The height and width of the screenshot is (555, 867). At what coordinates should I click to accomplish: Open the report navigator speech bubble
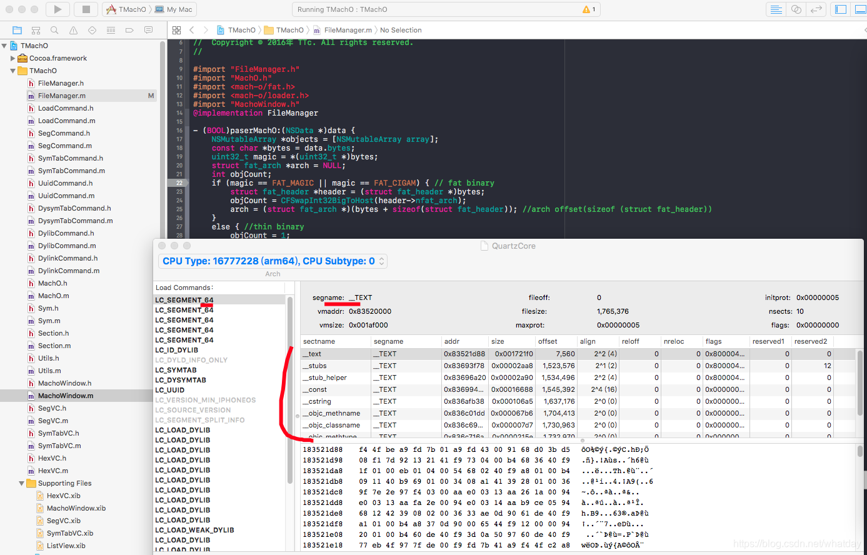click(148, 30)
